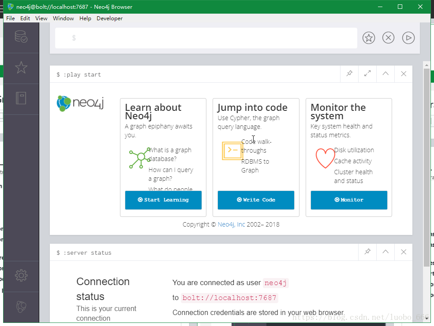
Task: Click the red heart monitor illustration icon
Action: (x=325, y=158)
